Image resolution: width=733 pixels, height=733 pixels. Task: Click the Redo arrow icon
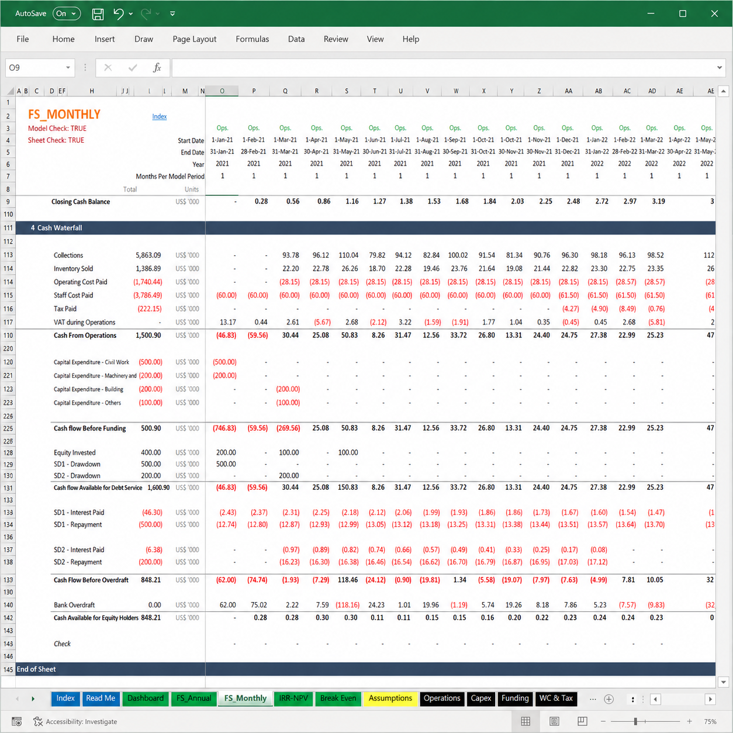[x=146, y=13]
